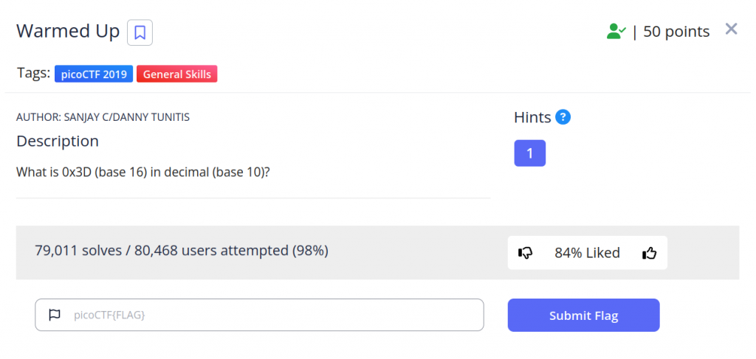Click the Description heading
The height and width of the screenshot is (359, 756).
point(58,141)
